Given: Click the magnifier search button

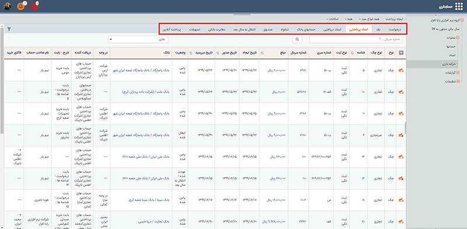Looking at the screenshot, I should [x=297, y=39].
